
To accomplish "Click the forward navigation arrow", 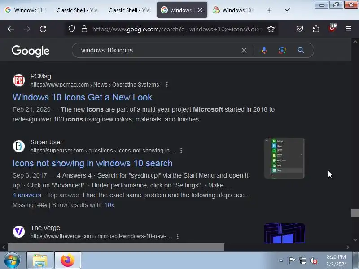I will (x=27, y=29).
